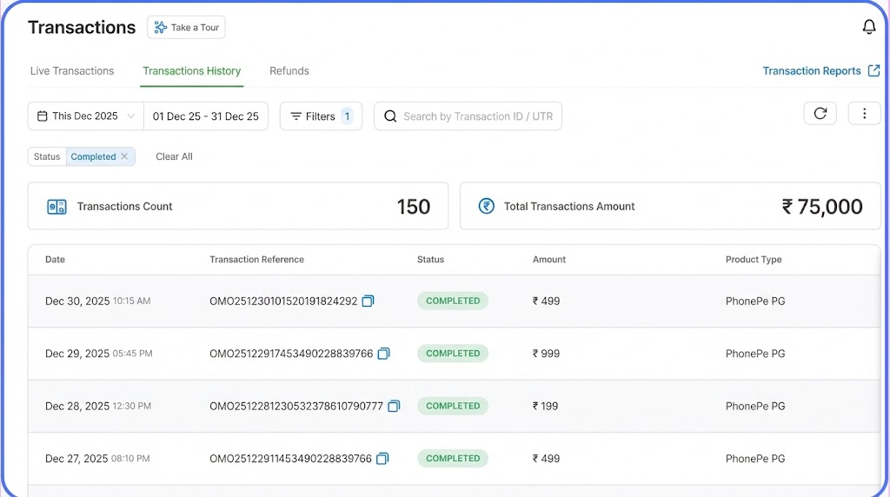The image size is (890, 497).
Task: Select the Transactions History tab
Action: tap(192, 71)
